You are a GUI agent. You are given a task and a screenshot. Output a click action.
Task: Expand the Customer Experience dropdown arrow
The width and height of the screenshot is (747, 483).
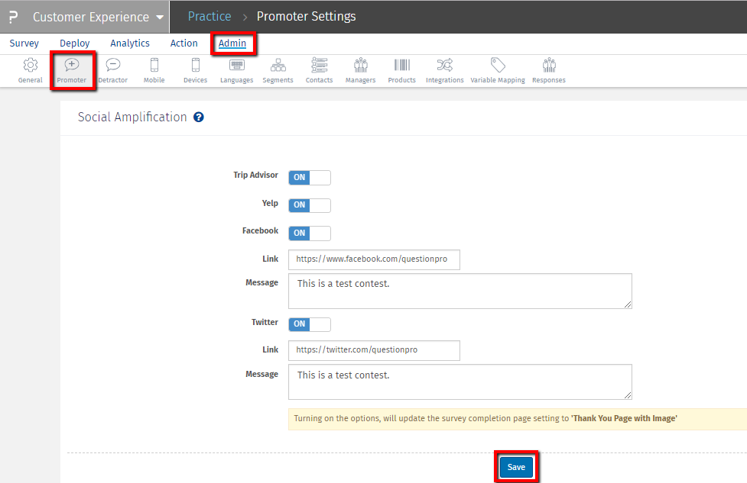click(160, 18)
